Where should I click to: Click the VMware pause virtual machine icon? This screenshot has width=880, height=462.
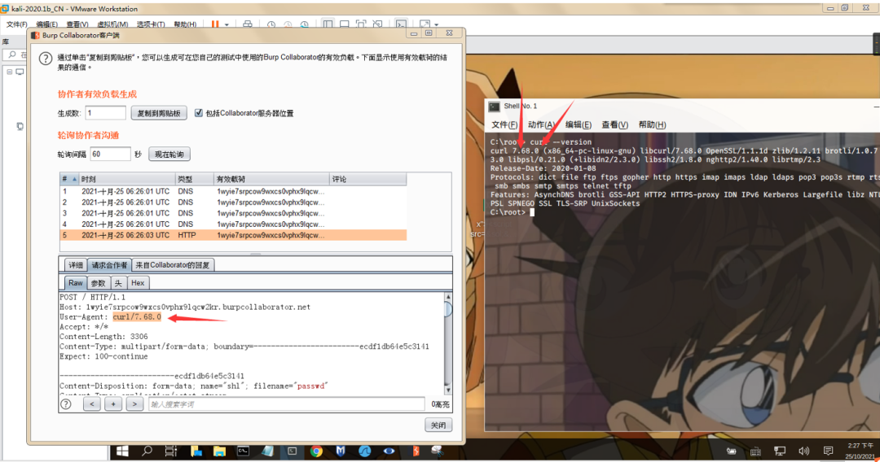click(215, 24)
